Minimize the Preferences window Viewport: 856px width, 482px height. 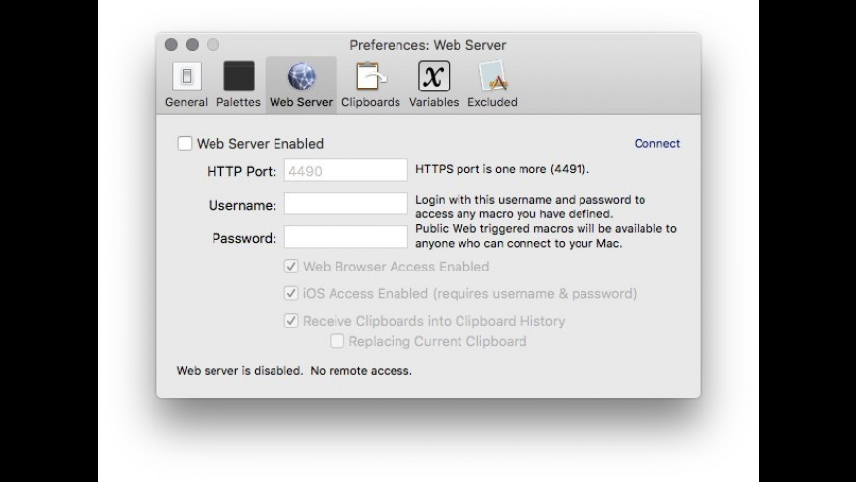coord(192,45)
